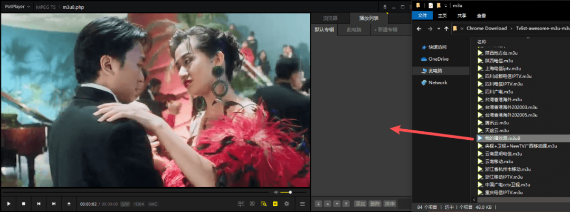Expand hidden path chevrons in address bar
This screenshot has width=570, height=212.
462,28
